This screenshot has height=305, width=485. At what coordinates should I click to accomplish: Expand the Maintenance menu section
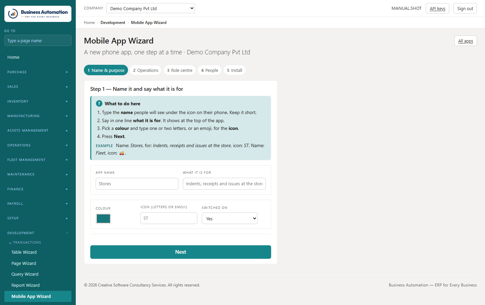tap(38, 174)
